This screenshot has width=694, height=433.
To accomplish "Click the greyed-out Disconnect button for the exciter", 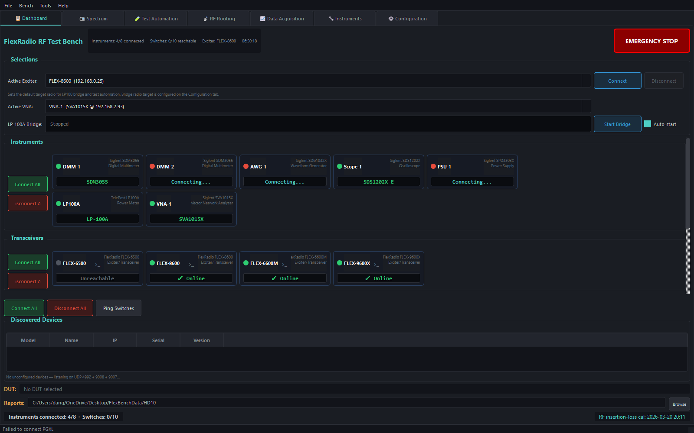I will 664,81.
